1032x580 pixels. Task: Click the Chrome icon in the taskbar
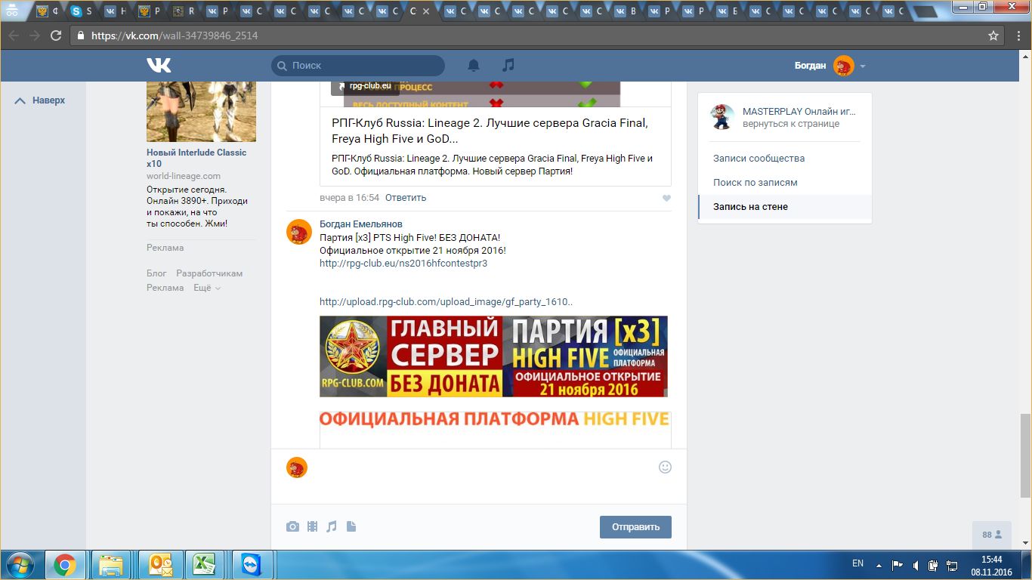[x=64, y=565]
